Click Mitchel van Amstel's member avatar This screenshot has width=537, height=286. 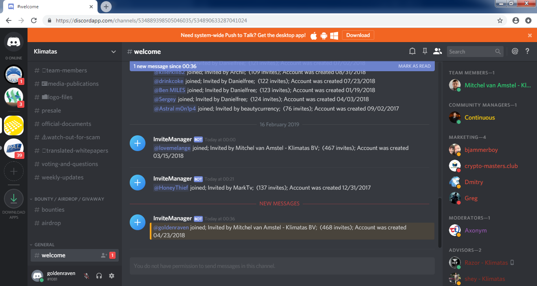tap(455, 85)
